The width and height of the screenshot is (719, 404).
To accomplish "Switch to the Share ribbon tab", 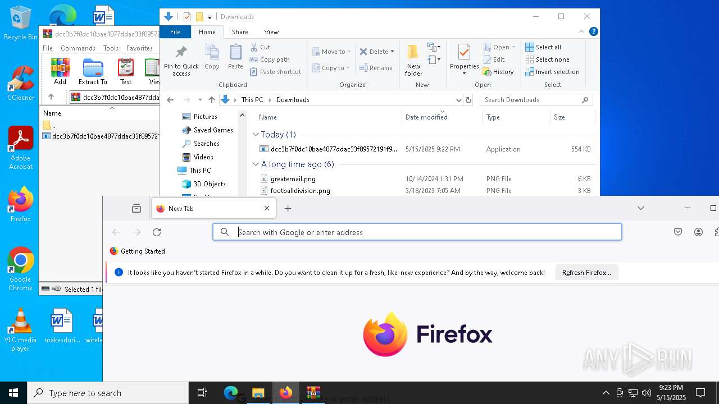I will 240,32.
